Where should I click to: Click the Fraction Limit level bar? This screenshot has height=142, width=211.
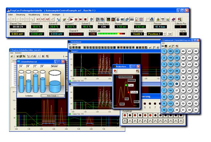(x=111, y=34)
